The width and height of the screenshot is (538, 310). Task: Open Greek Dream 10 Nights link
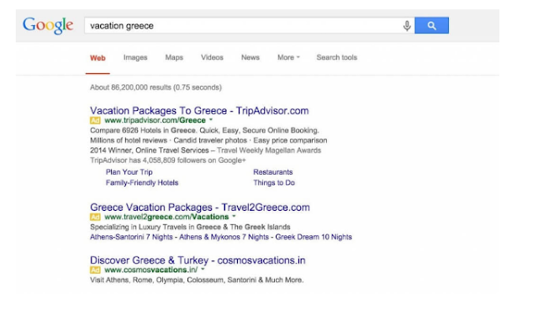pyautogui.click(x=314, y=237)
